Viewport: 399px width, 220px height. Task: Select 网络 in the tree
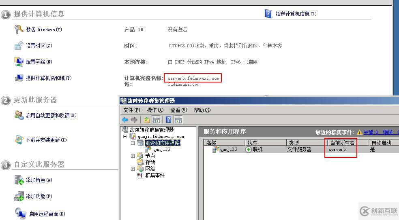coord(150,169)
